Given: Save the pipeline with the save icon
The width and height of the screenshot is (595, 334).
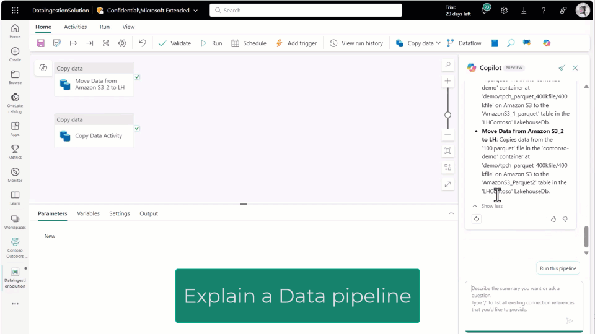Looking at the screenshot, I should [x=41, y=43].
